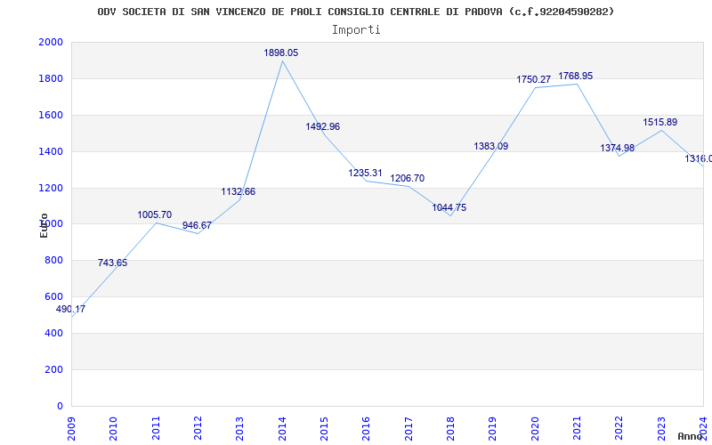Click the x-axis year 2017
Image resolution: width=712 pixels, height=445 pixels.
[409, 428]
